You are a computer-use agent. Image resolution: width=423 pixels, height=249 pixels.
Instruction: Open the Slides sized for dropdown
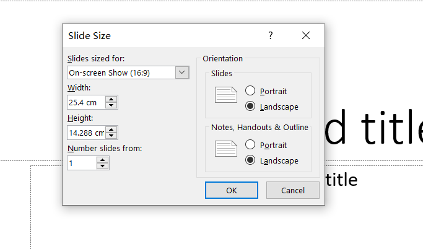click(182, 72)
